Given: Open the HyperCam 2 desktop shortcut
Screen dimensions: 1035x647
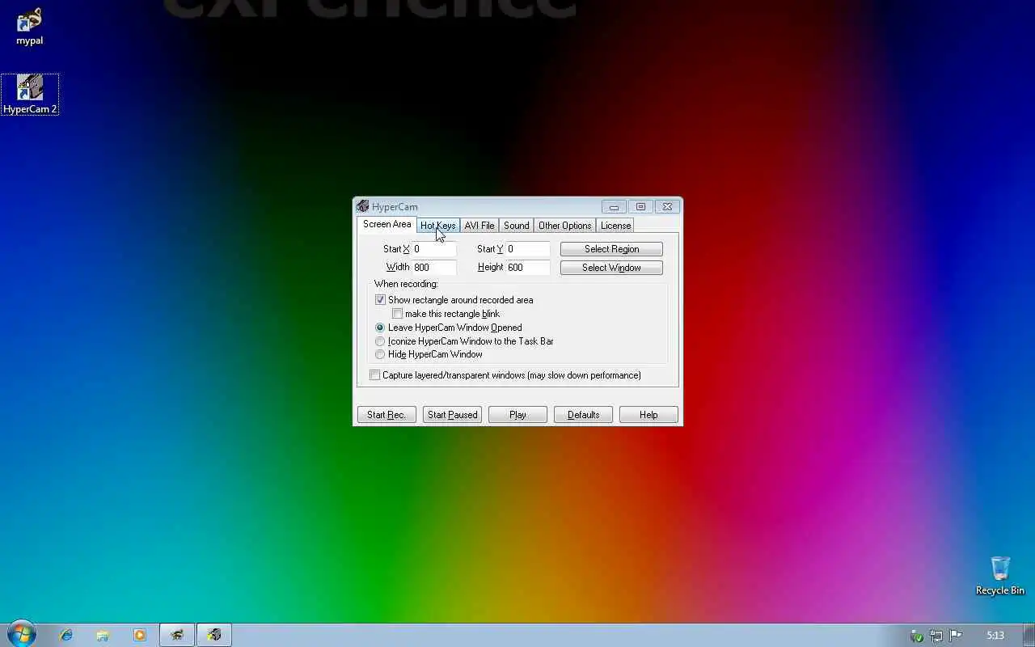Looking at the screenshot, I should (x=30, y=95).
